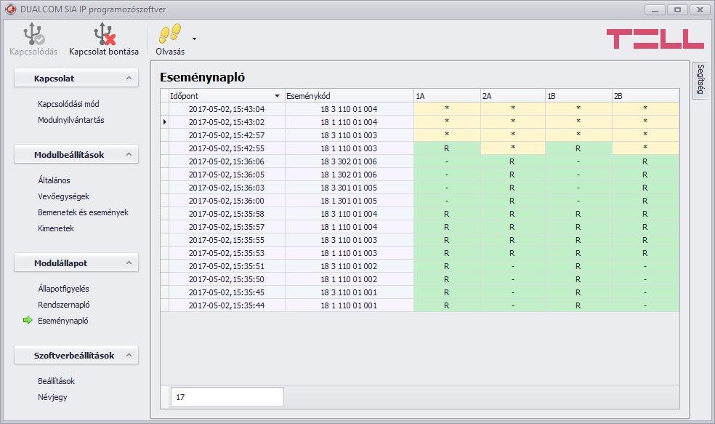Open Névjegy about page

[52, 397]
